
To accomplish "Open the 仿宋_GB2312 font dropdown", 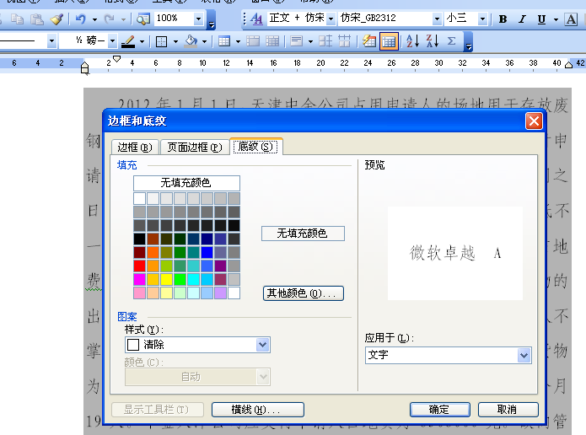I will coord(437,19).
